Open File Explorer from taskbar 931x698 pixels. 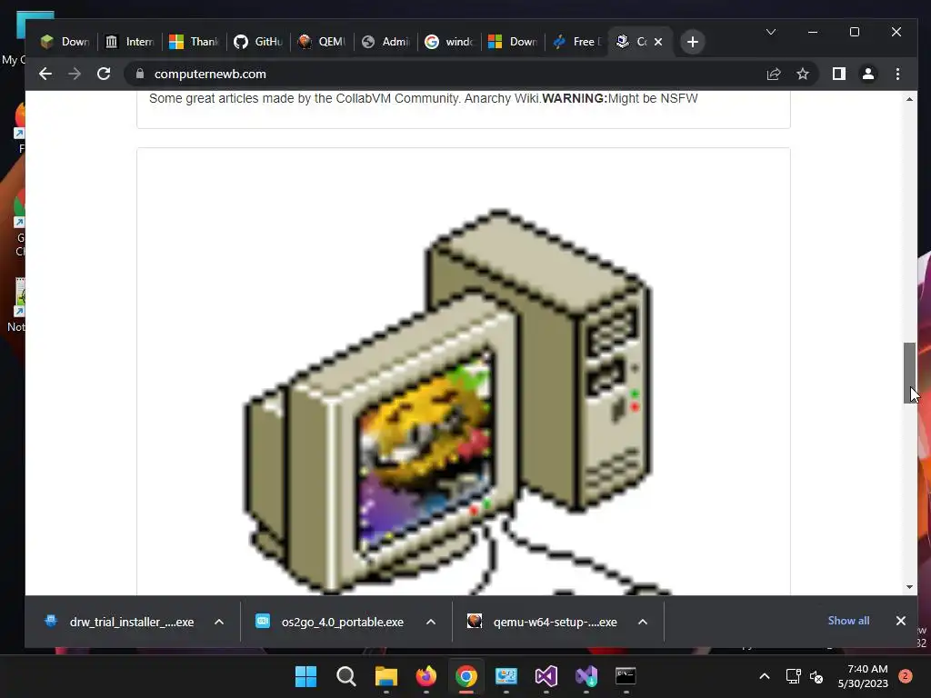coord(386,676)
